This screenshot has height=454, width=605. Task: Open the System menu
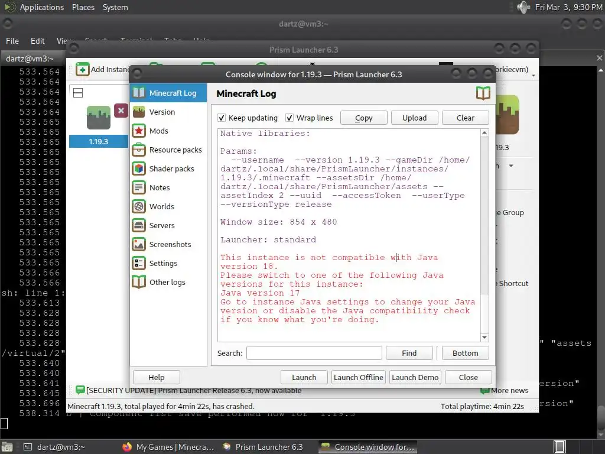click(115, 7)
